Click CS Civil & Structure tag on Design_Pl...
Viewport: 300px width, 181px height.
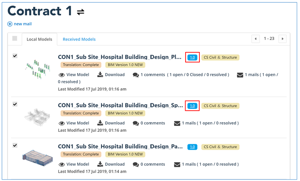(x=220, y=57)
